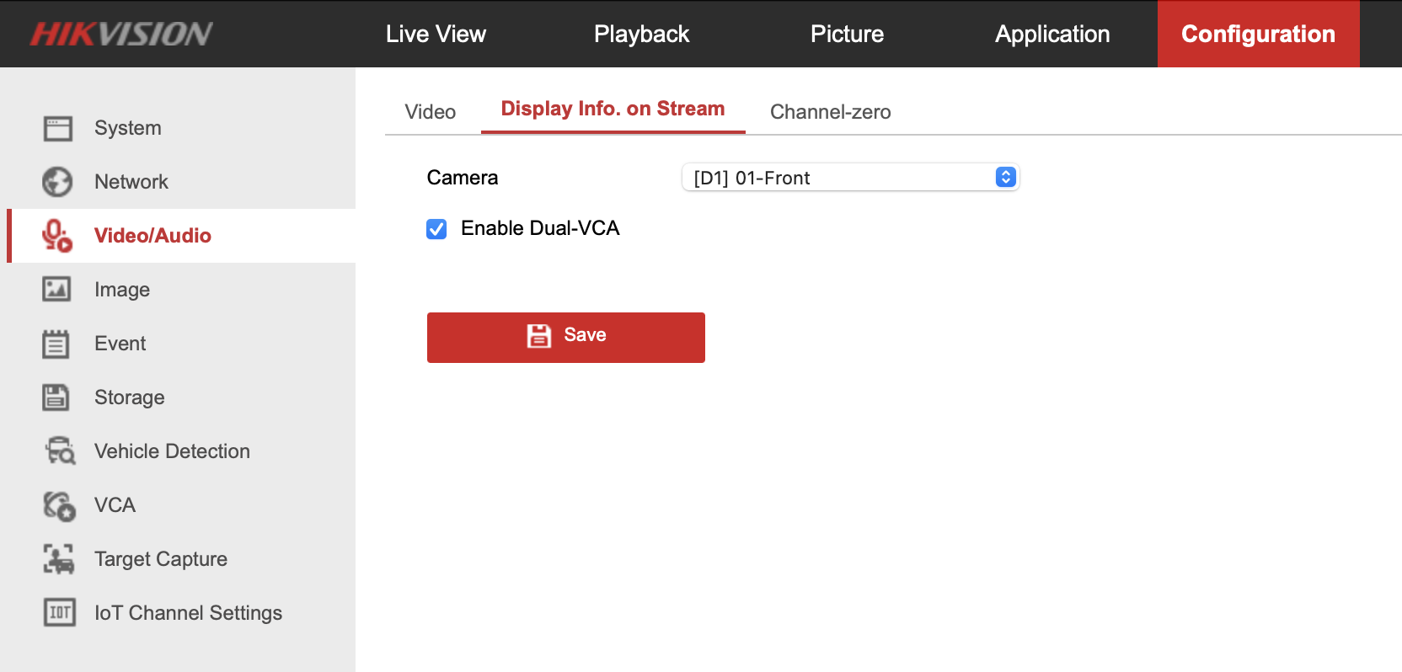Click the System window icon in sidebar
This screenshot has height=672, width=1402.
(57, 128)
